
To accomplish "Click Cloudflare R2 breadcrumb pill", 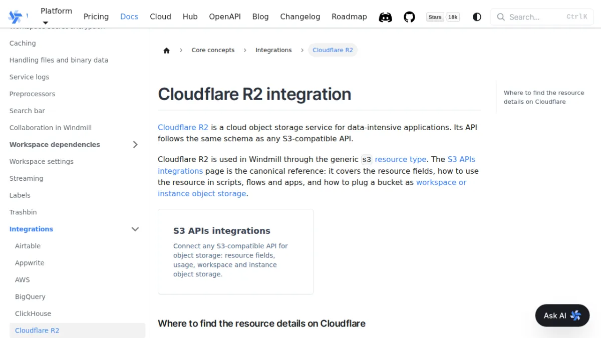I will pos(333,50).
